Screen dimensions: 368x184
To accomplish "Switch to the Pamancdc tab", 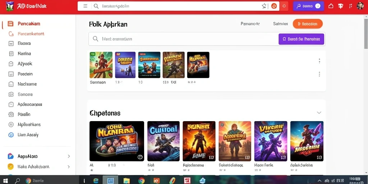I will [x=250, y=24].
